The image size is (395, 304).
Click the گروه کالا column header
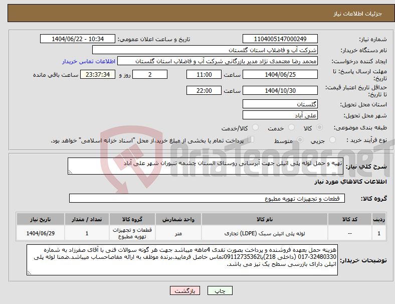point(132,219)
